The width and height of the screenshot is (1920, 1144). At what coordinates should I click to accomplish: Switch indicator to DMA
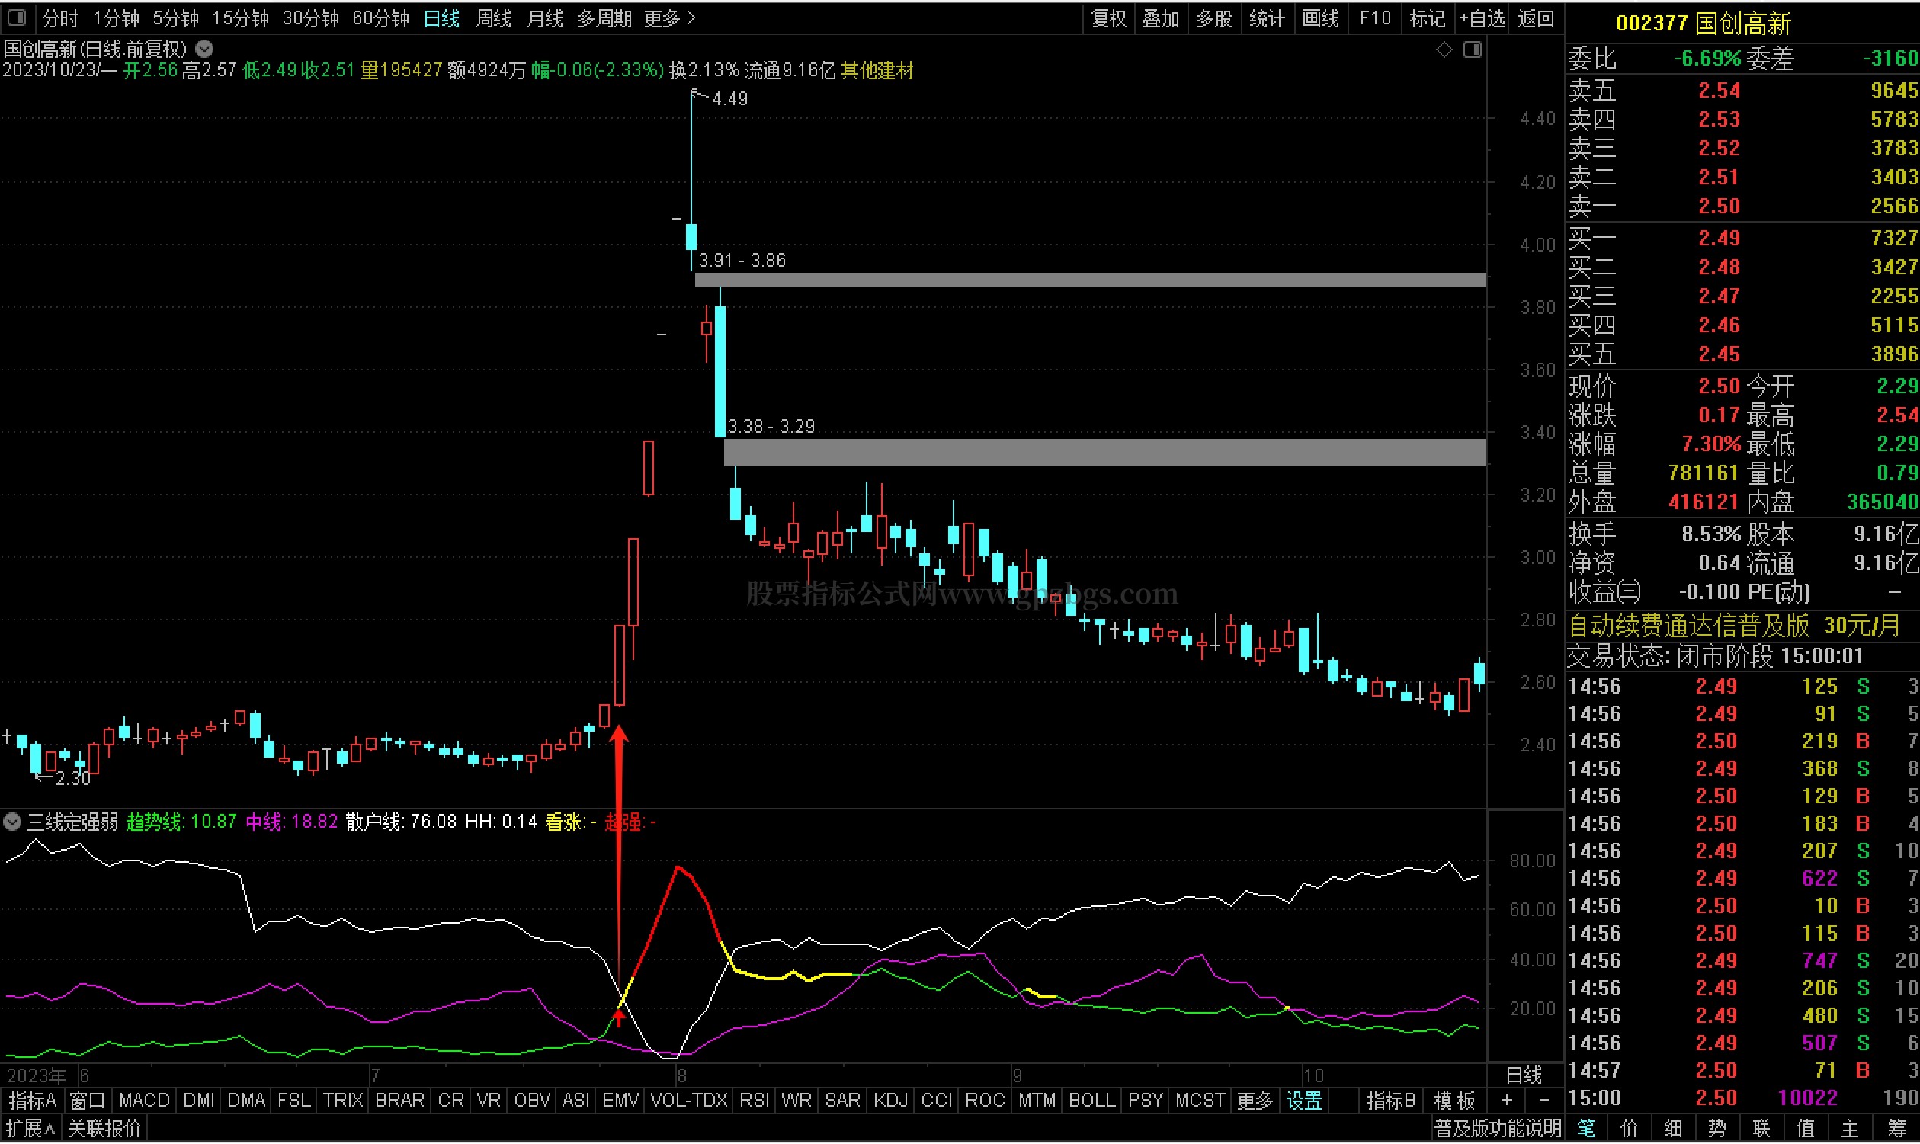(247, 1101)
